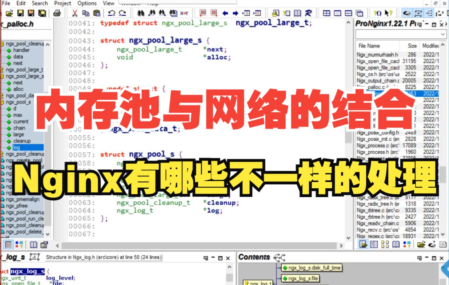Open the Project menu
This screenshot has height=285, width=449.
point(62,3)
